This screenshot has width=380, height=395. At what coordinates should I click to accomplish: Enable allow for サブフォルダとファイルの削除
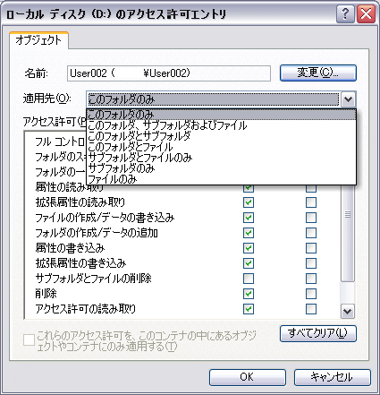pos(249,279)
